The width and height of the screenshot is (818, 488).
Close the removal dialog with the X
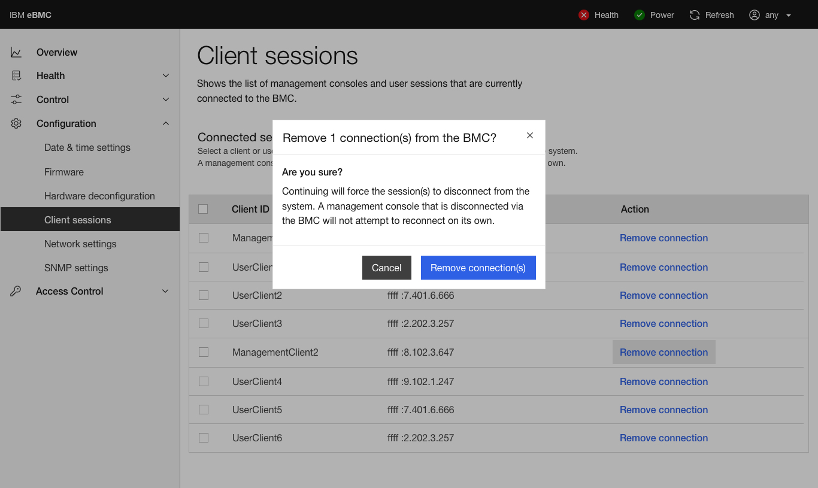coord(529,135)
